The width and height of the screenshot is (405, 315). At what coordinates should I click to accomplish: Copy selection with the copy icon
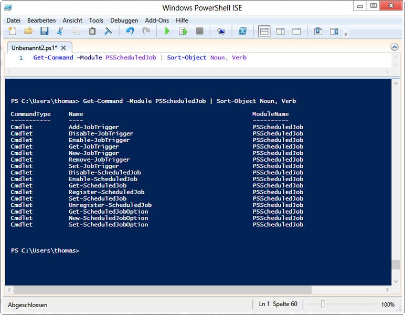click(x=76, y=31)
